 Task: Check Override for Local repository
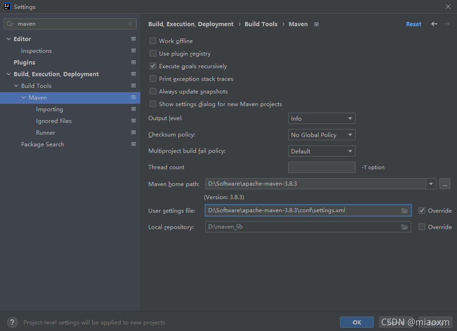coord(422,227)
